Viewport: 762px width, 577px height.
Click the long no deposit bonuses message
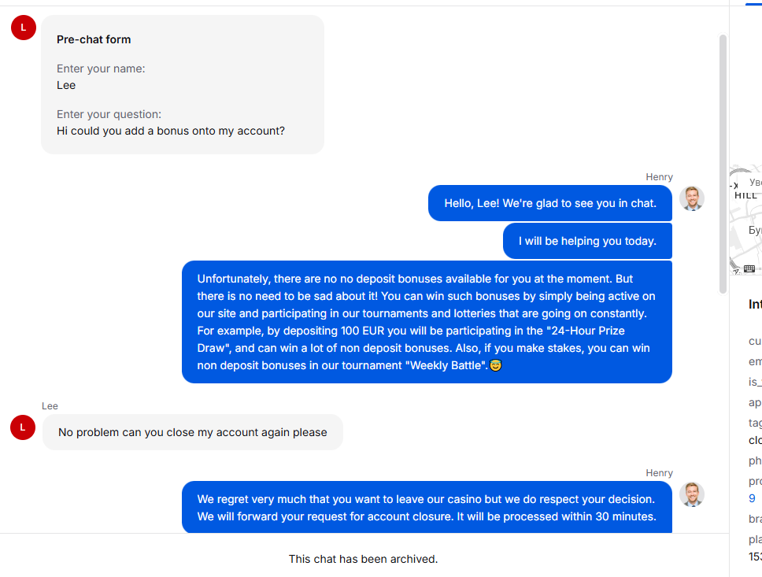[x=427, y=322]
